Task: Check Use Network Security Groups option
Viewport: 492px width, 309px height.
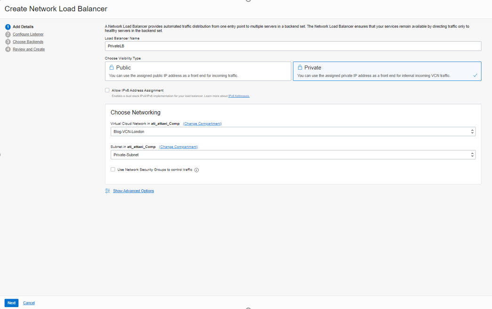Action: pos(113,170)
